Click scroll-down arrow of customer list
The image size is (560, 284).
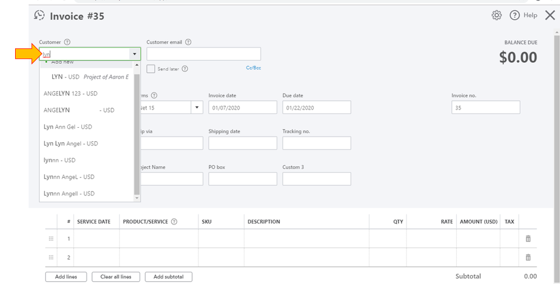[x=137, y=198]
